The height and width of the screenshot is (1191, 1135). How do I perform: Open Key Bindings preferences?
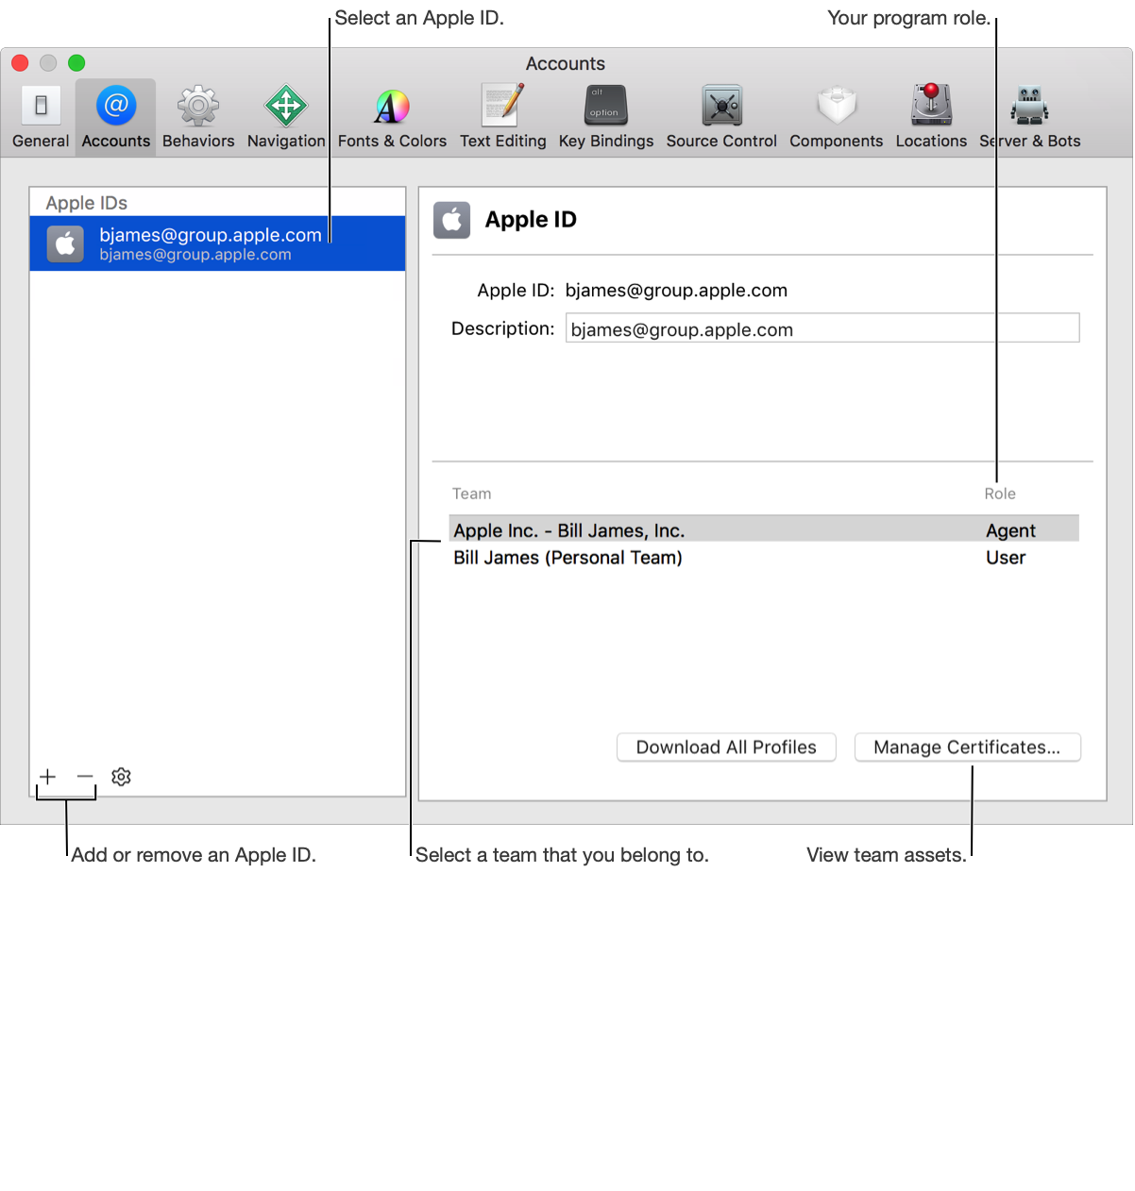click(x=605, y=117)
